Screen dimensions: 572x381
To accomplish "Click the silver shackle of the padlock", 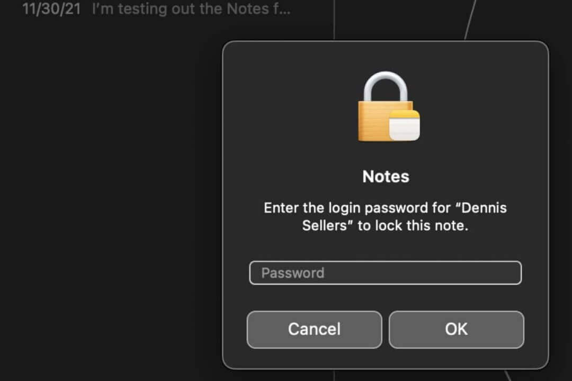I will (386, 86).
